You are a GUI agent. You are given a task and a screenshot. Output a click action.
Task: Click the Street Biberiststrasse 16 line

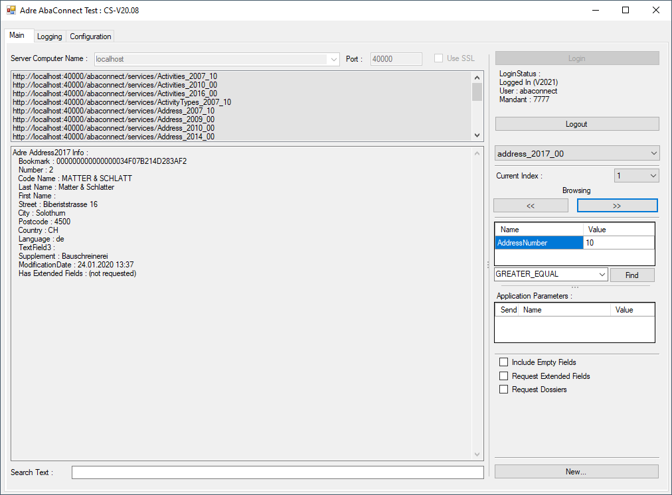[58, 204]
